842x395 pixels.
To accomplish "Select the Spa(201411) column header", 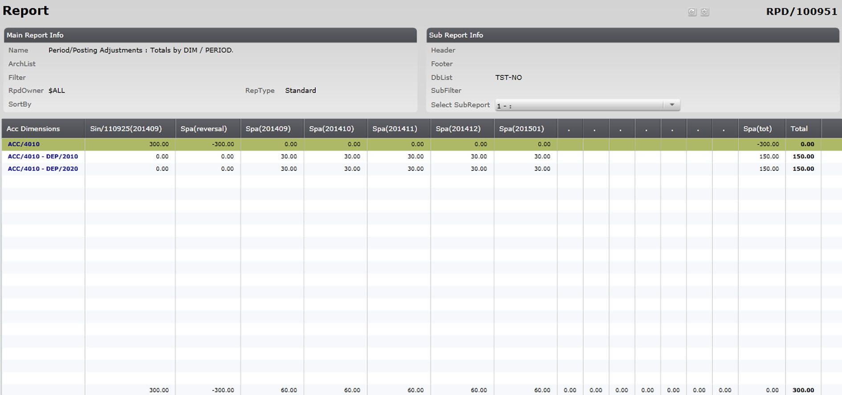I will (399, 129).
